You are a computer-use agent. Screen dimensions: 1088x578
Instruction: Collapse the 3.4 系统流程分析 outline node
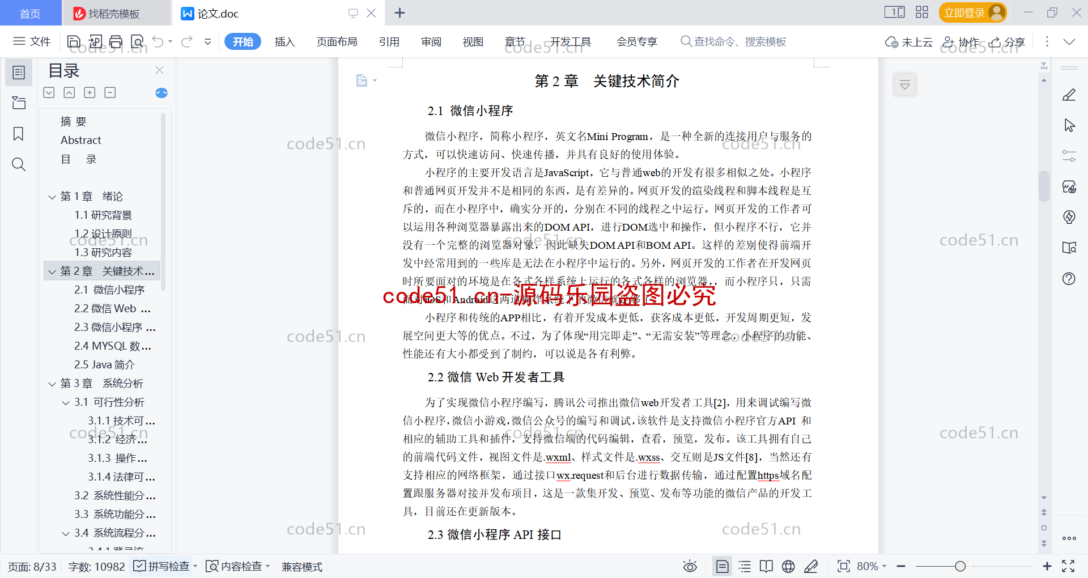point(66,533)
